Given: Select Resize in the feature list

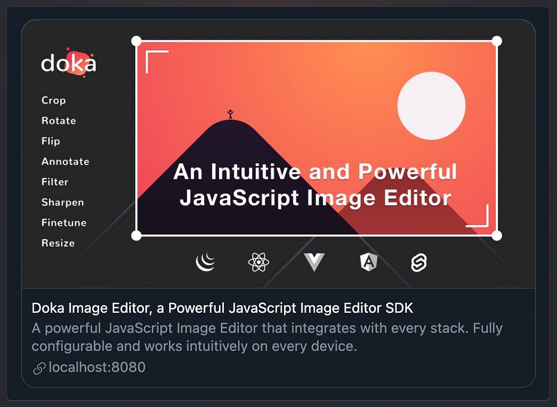Looking at the screenshot, I should coord(58,243).
